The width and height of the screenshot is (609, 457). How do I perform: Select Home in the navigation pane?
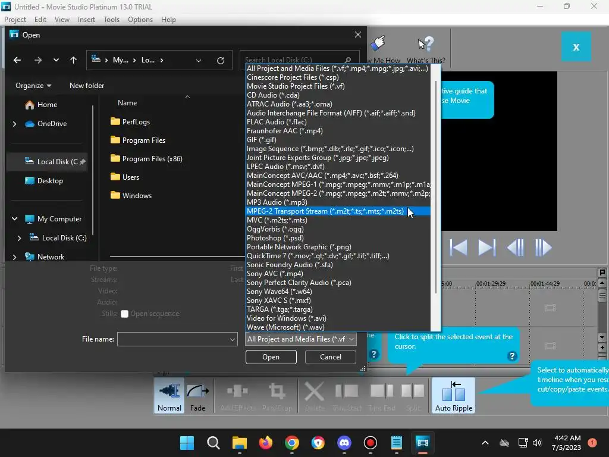point(47,105)
